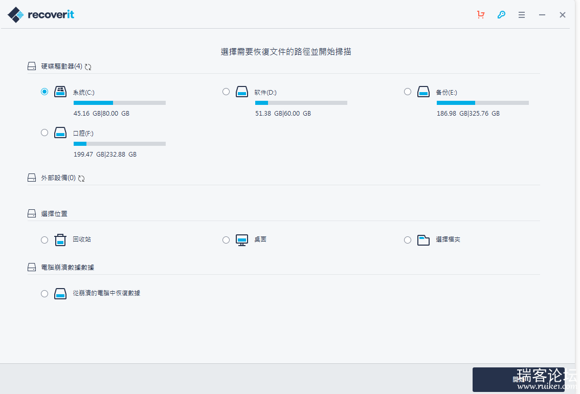
Task: Select the 選擇檔夾 folder radio button
Action: (x=408, y=240)
